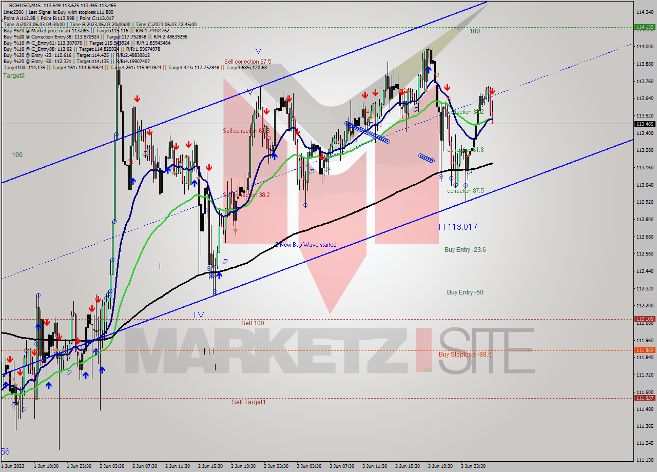The width and height of the screenshot is (657, 472).
Task: Click the blue '56' label
Action: pos(5,451)
